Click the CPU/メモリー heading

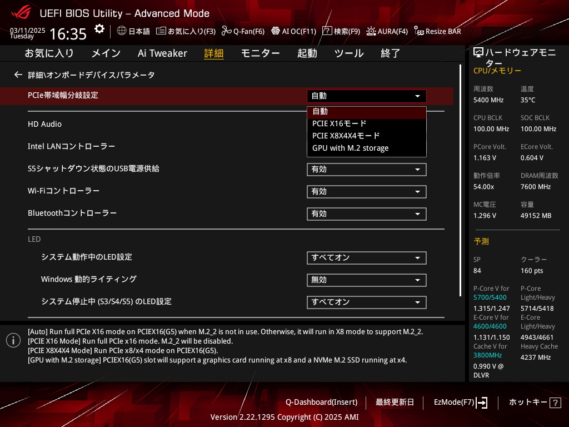click(497, 71)
